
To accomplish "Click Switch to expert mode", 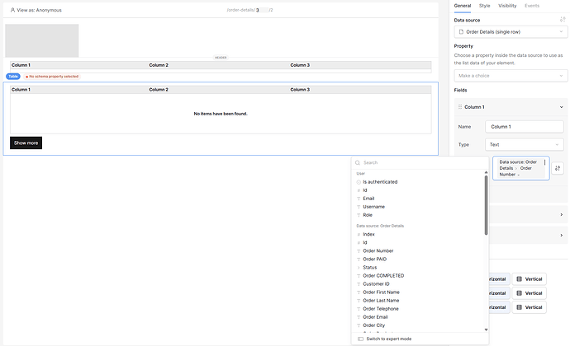I will tap(389, 339).
